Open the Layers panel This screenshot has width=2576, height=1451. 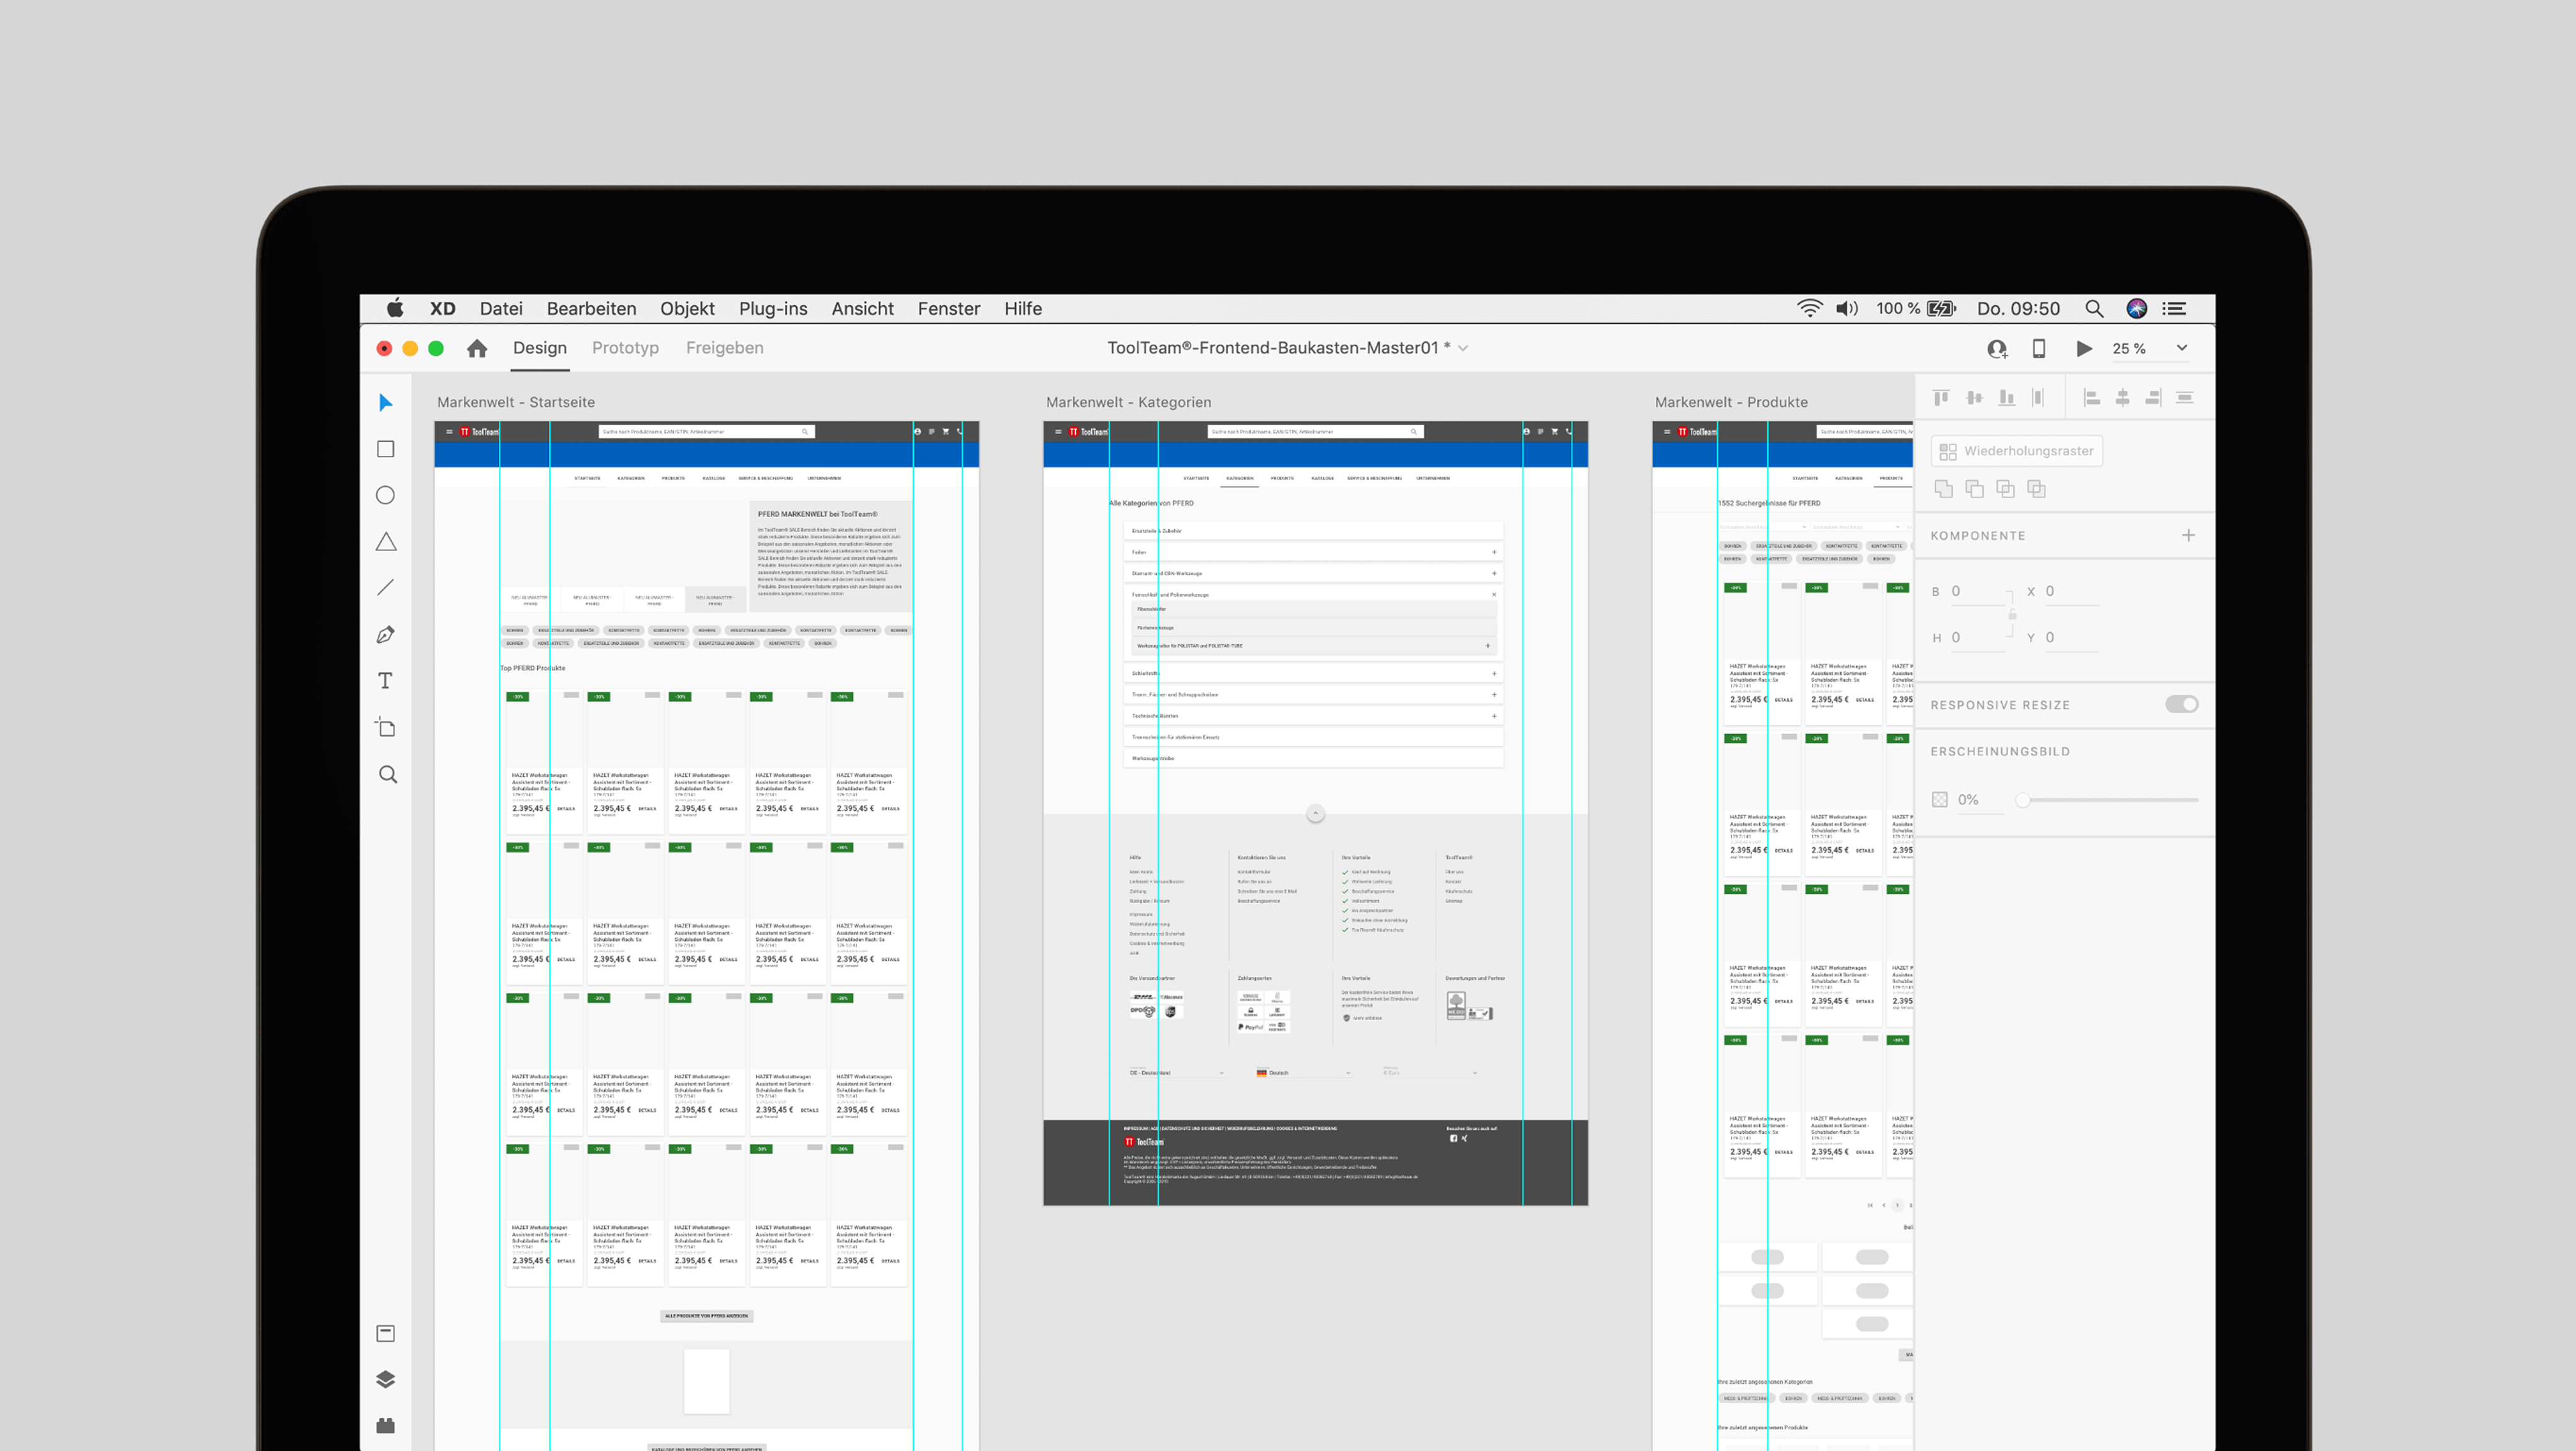(386, 1379)
